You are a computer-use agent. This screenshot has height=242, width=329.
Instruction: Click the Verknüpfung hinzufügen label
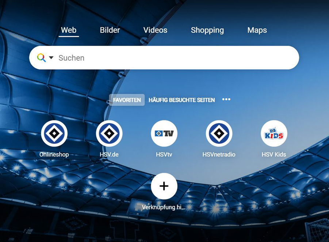click(x=164, y=207)
